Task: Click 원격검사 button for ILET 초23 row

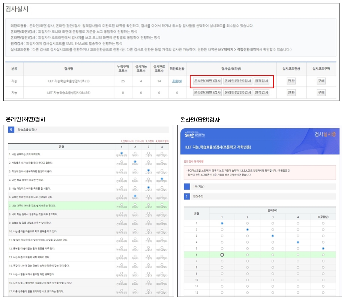Action: coord(261,81)
